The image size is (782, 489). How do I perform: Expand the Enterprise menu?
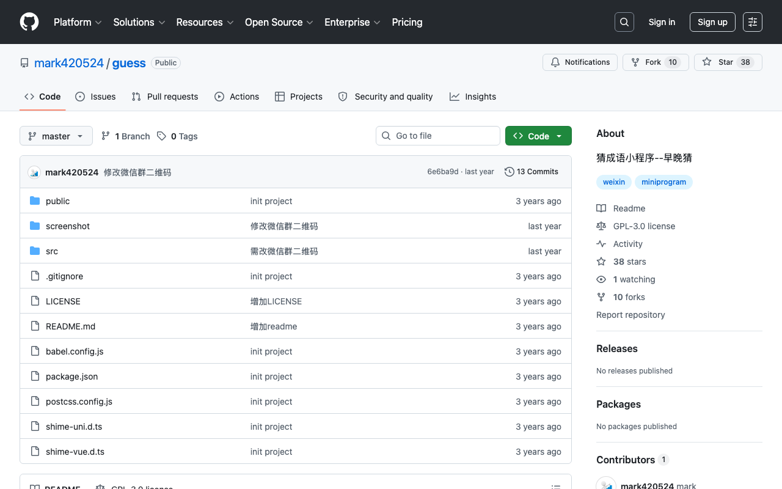(x=353, y=22)
